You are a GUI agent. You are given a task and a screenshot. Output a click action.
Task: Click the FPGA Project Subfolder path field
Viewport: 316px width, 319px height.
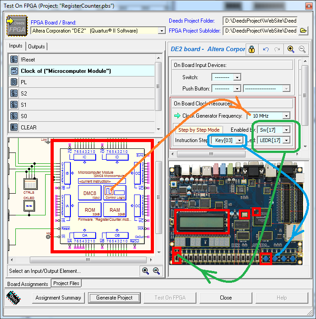coord(260,31)
